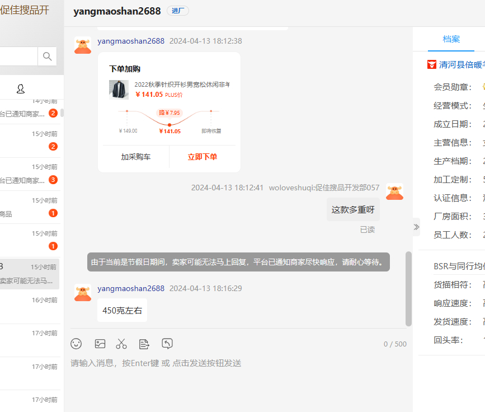The height and width of the screenshot is (412, 485).
Task: Click the 进厂 tag beside the username
Action: (x=177, y=11)
